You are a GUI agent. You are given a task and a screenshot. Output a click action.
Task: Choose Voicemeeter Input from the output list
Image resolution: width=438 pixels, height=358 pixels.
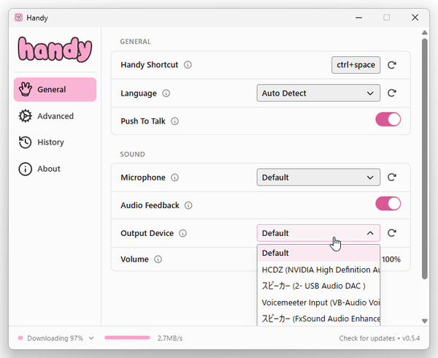[318, 302]
